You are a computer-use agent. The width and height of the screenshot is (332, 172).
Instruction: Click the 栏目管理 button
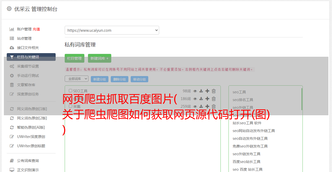click(75, 58)
